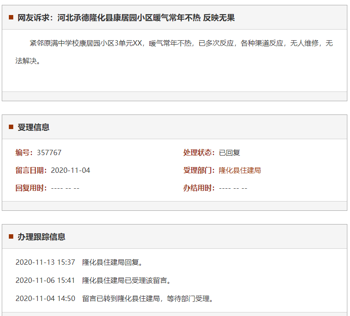
Task: Click the 受理信息 section heading
Action: pos(34,127)
